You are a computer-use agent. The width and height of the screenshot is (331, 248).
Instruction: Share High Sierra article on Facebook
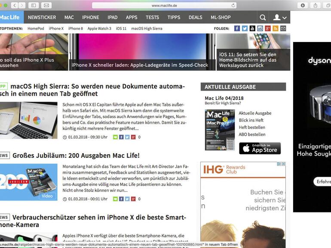point(121,137)
